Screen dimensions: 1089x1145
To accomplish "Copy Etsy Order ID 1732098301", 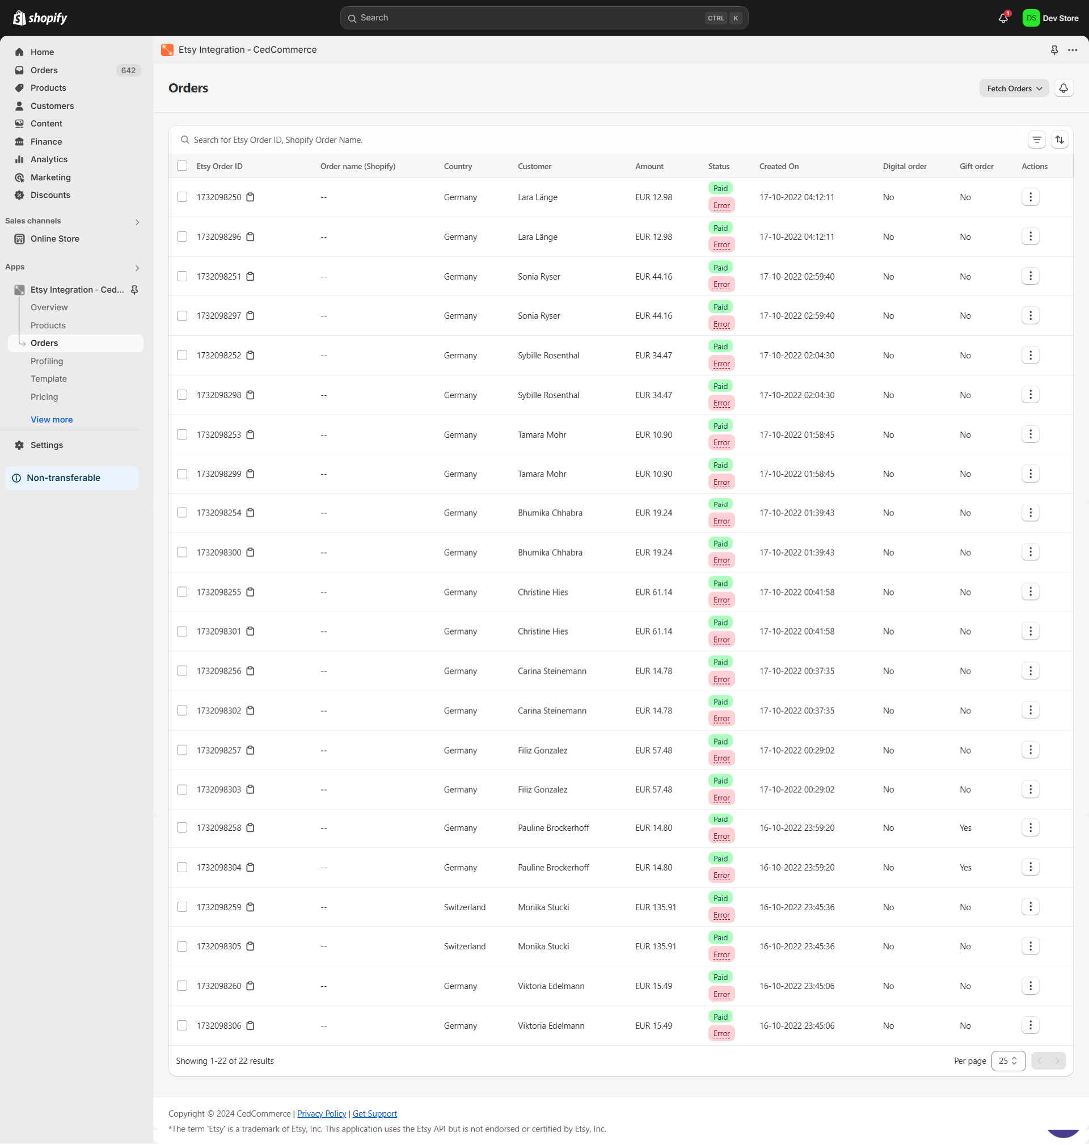I will pyautogui.click(x=250, y=631).
